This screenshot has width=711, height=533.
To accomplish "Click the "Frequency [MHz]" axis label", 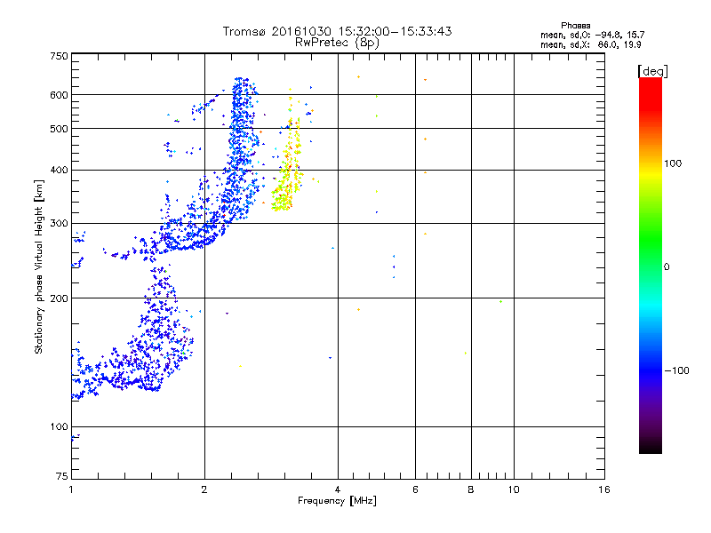I will coord(337,501).
